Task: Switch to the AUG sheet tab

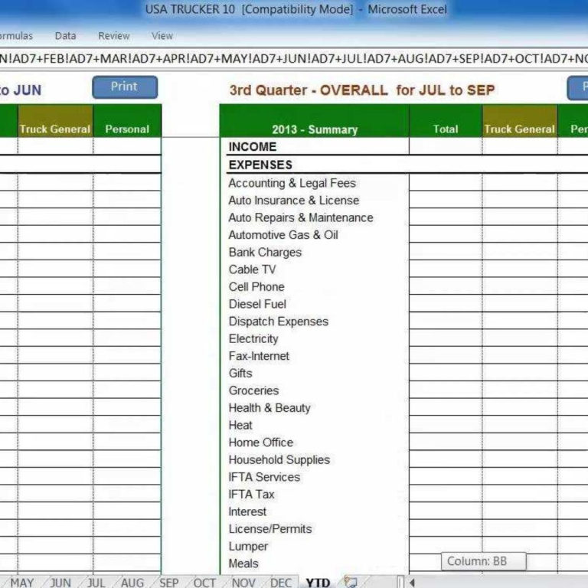Action: point(132,583)
